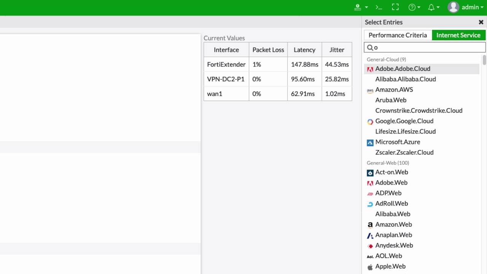Select the Anydesk.Web icon entry
The height and width of the screenshot is (274, 487).
click(370, 246)
